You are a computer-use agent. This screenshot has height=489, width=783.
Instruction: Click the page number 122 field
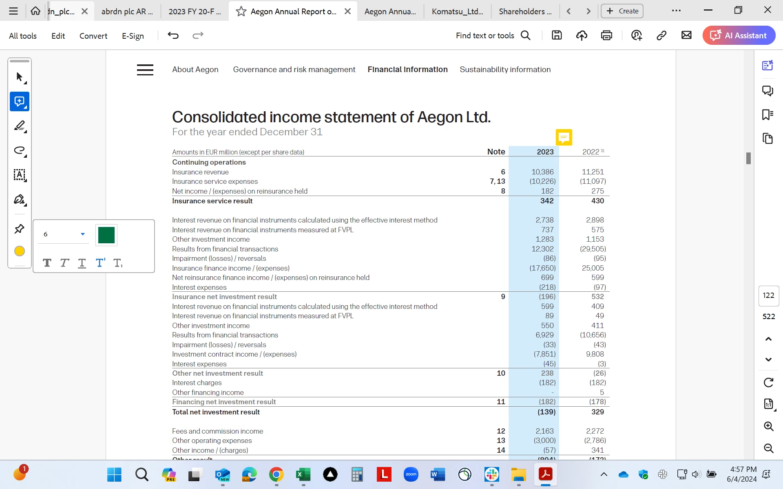pyautogui.click(x=768, y=295)
